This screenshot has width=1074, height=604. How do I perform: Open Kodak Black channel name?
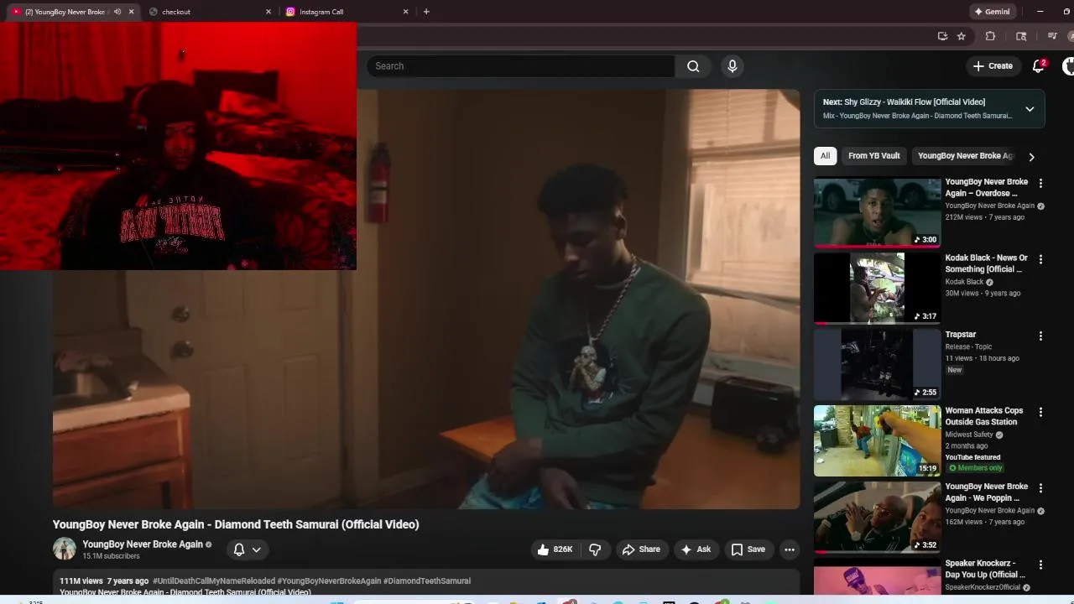964,282
